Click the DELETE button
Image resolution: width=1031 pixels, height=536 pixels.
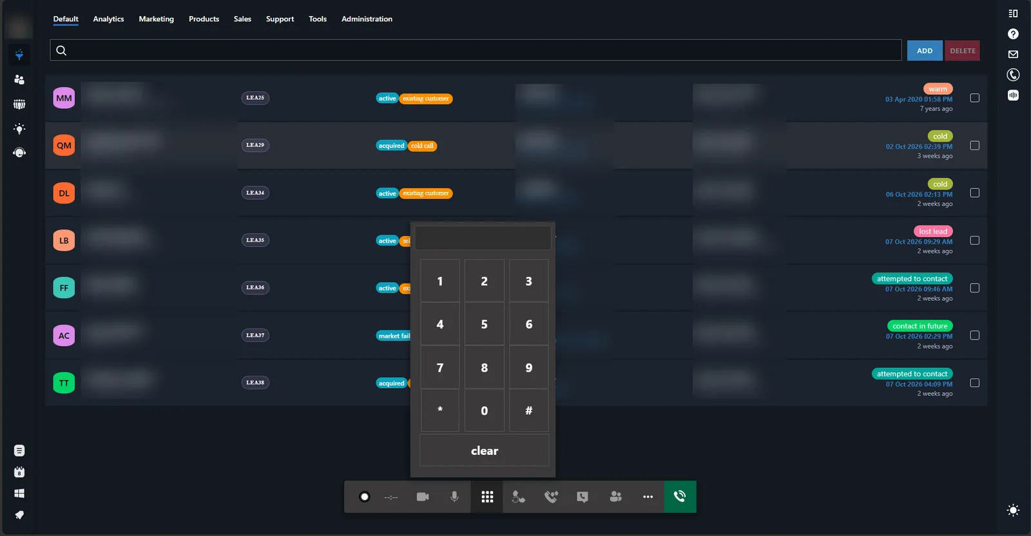963,51
